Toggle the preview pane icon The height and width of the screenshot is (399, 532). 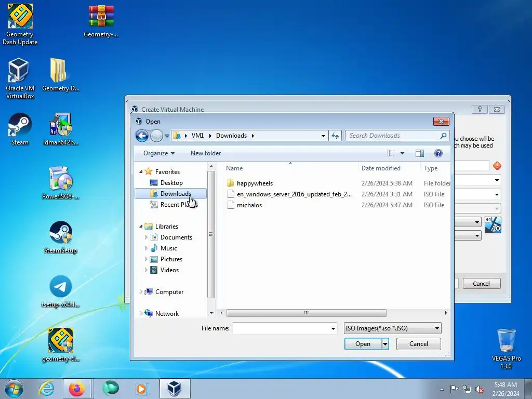coord(420,153)
